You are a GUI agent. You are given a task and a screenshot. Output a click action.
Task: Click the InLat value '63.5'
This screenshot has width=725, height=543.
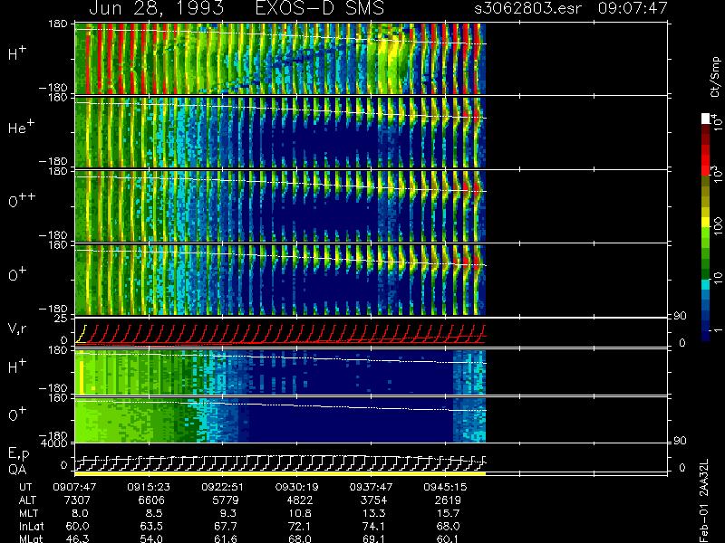pos(151,526)
